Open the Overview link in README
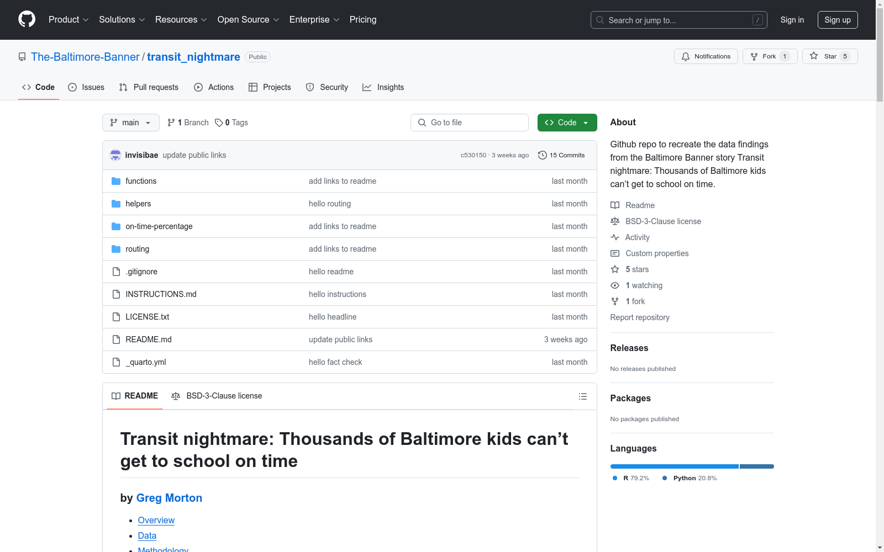Image resolution: width=884 pixels, height=552 pixels. click(156, 520)
